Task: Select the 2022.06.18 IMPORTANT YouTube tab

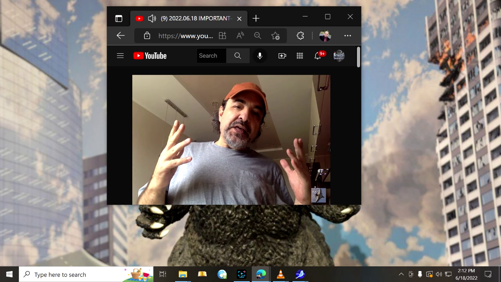Action: (196, 18)
